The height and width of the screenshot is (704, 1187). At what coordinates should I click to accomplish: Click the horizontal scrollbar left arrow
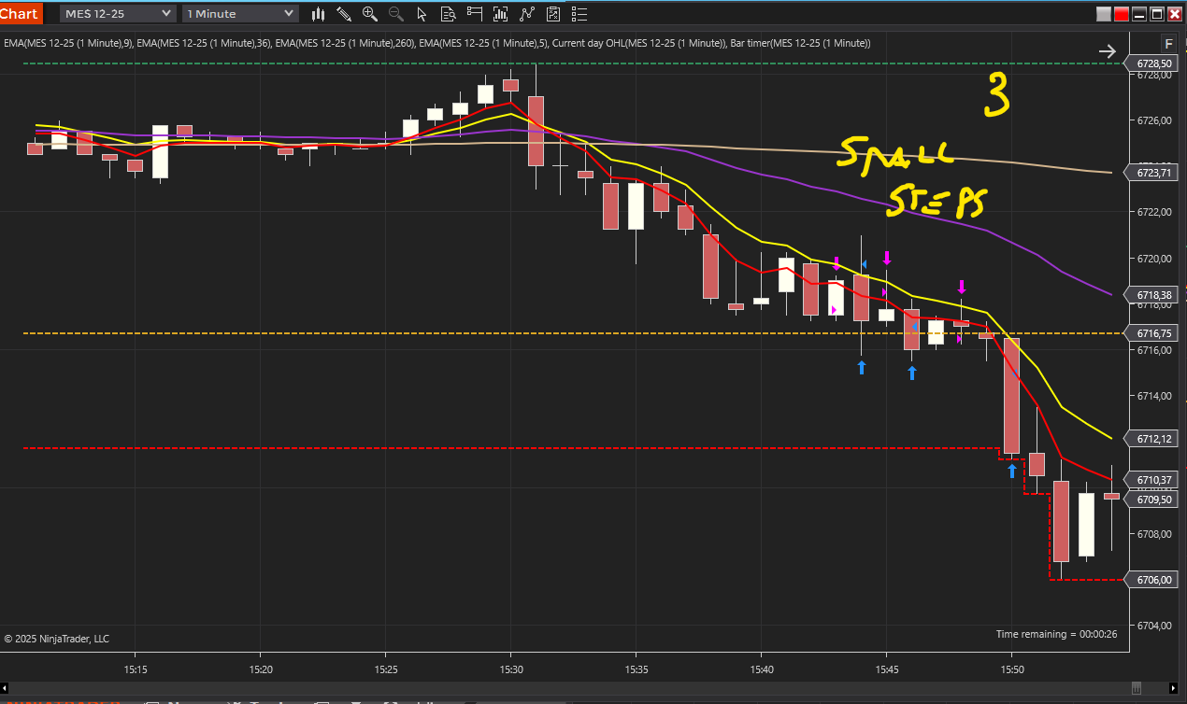(x=6, y=688)
